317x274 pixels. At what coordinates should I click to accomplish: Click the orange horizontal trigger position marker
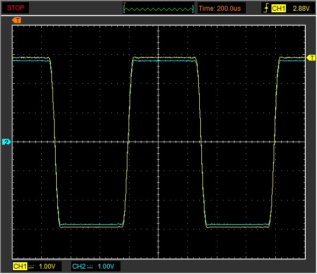[x=17, y=20]
